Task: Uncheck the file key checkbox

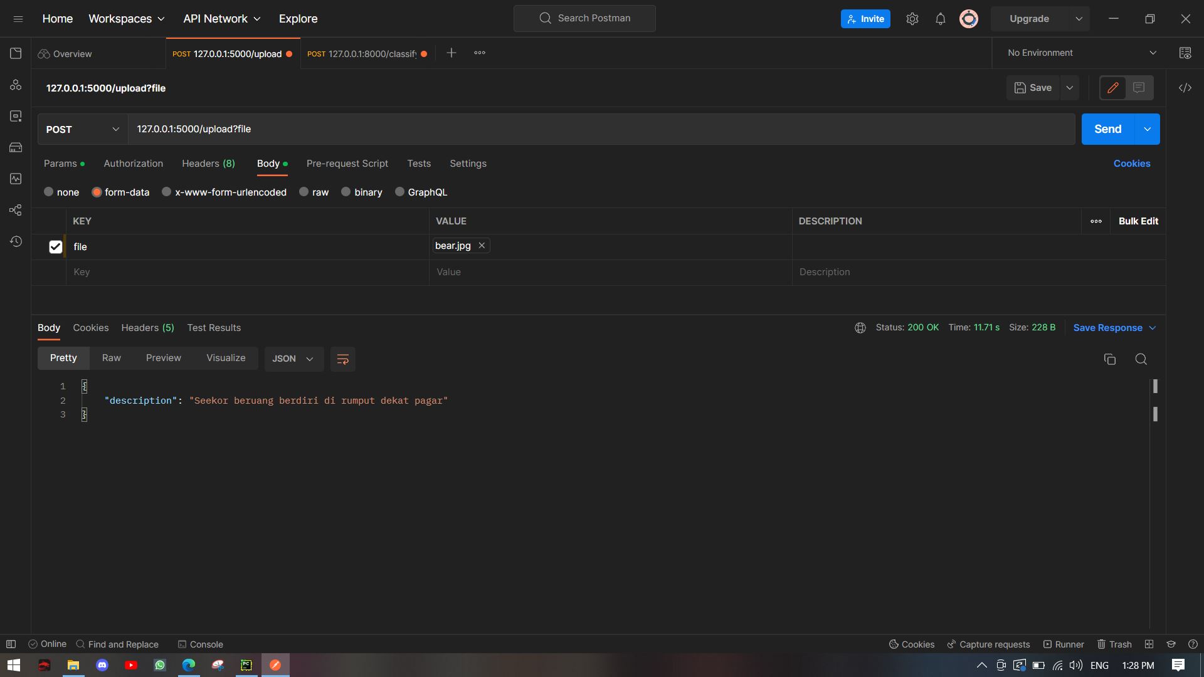Action: 55,247
